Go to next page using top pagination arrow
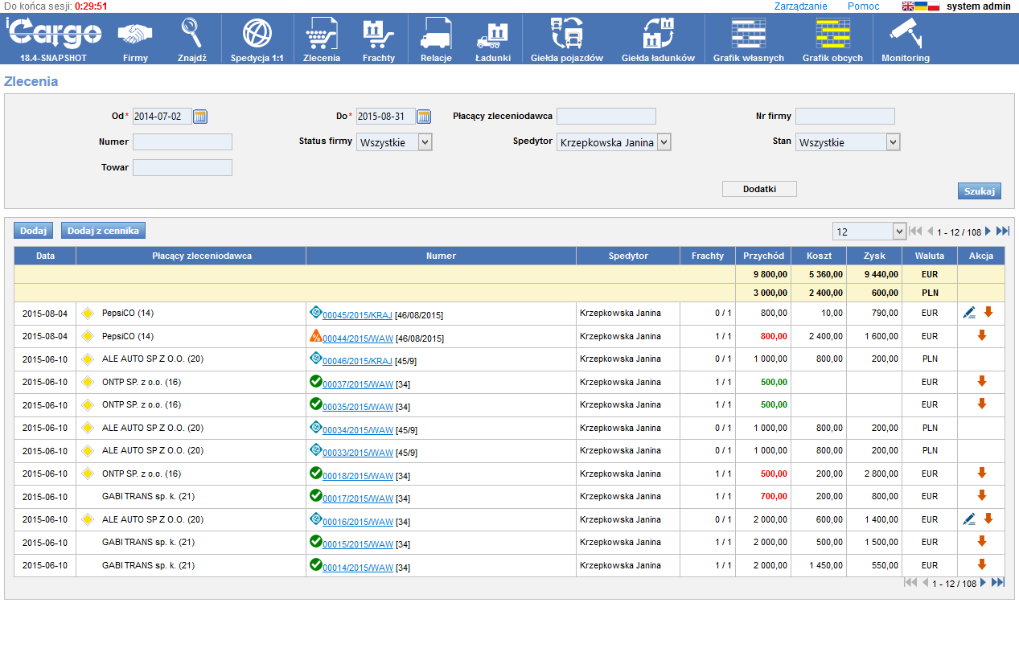This screenshot has width=1019, height=648. coord(988,232)
